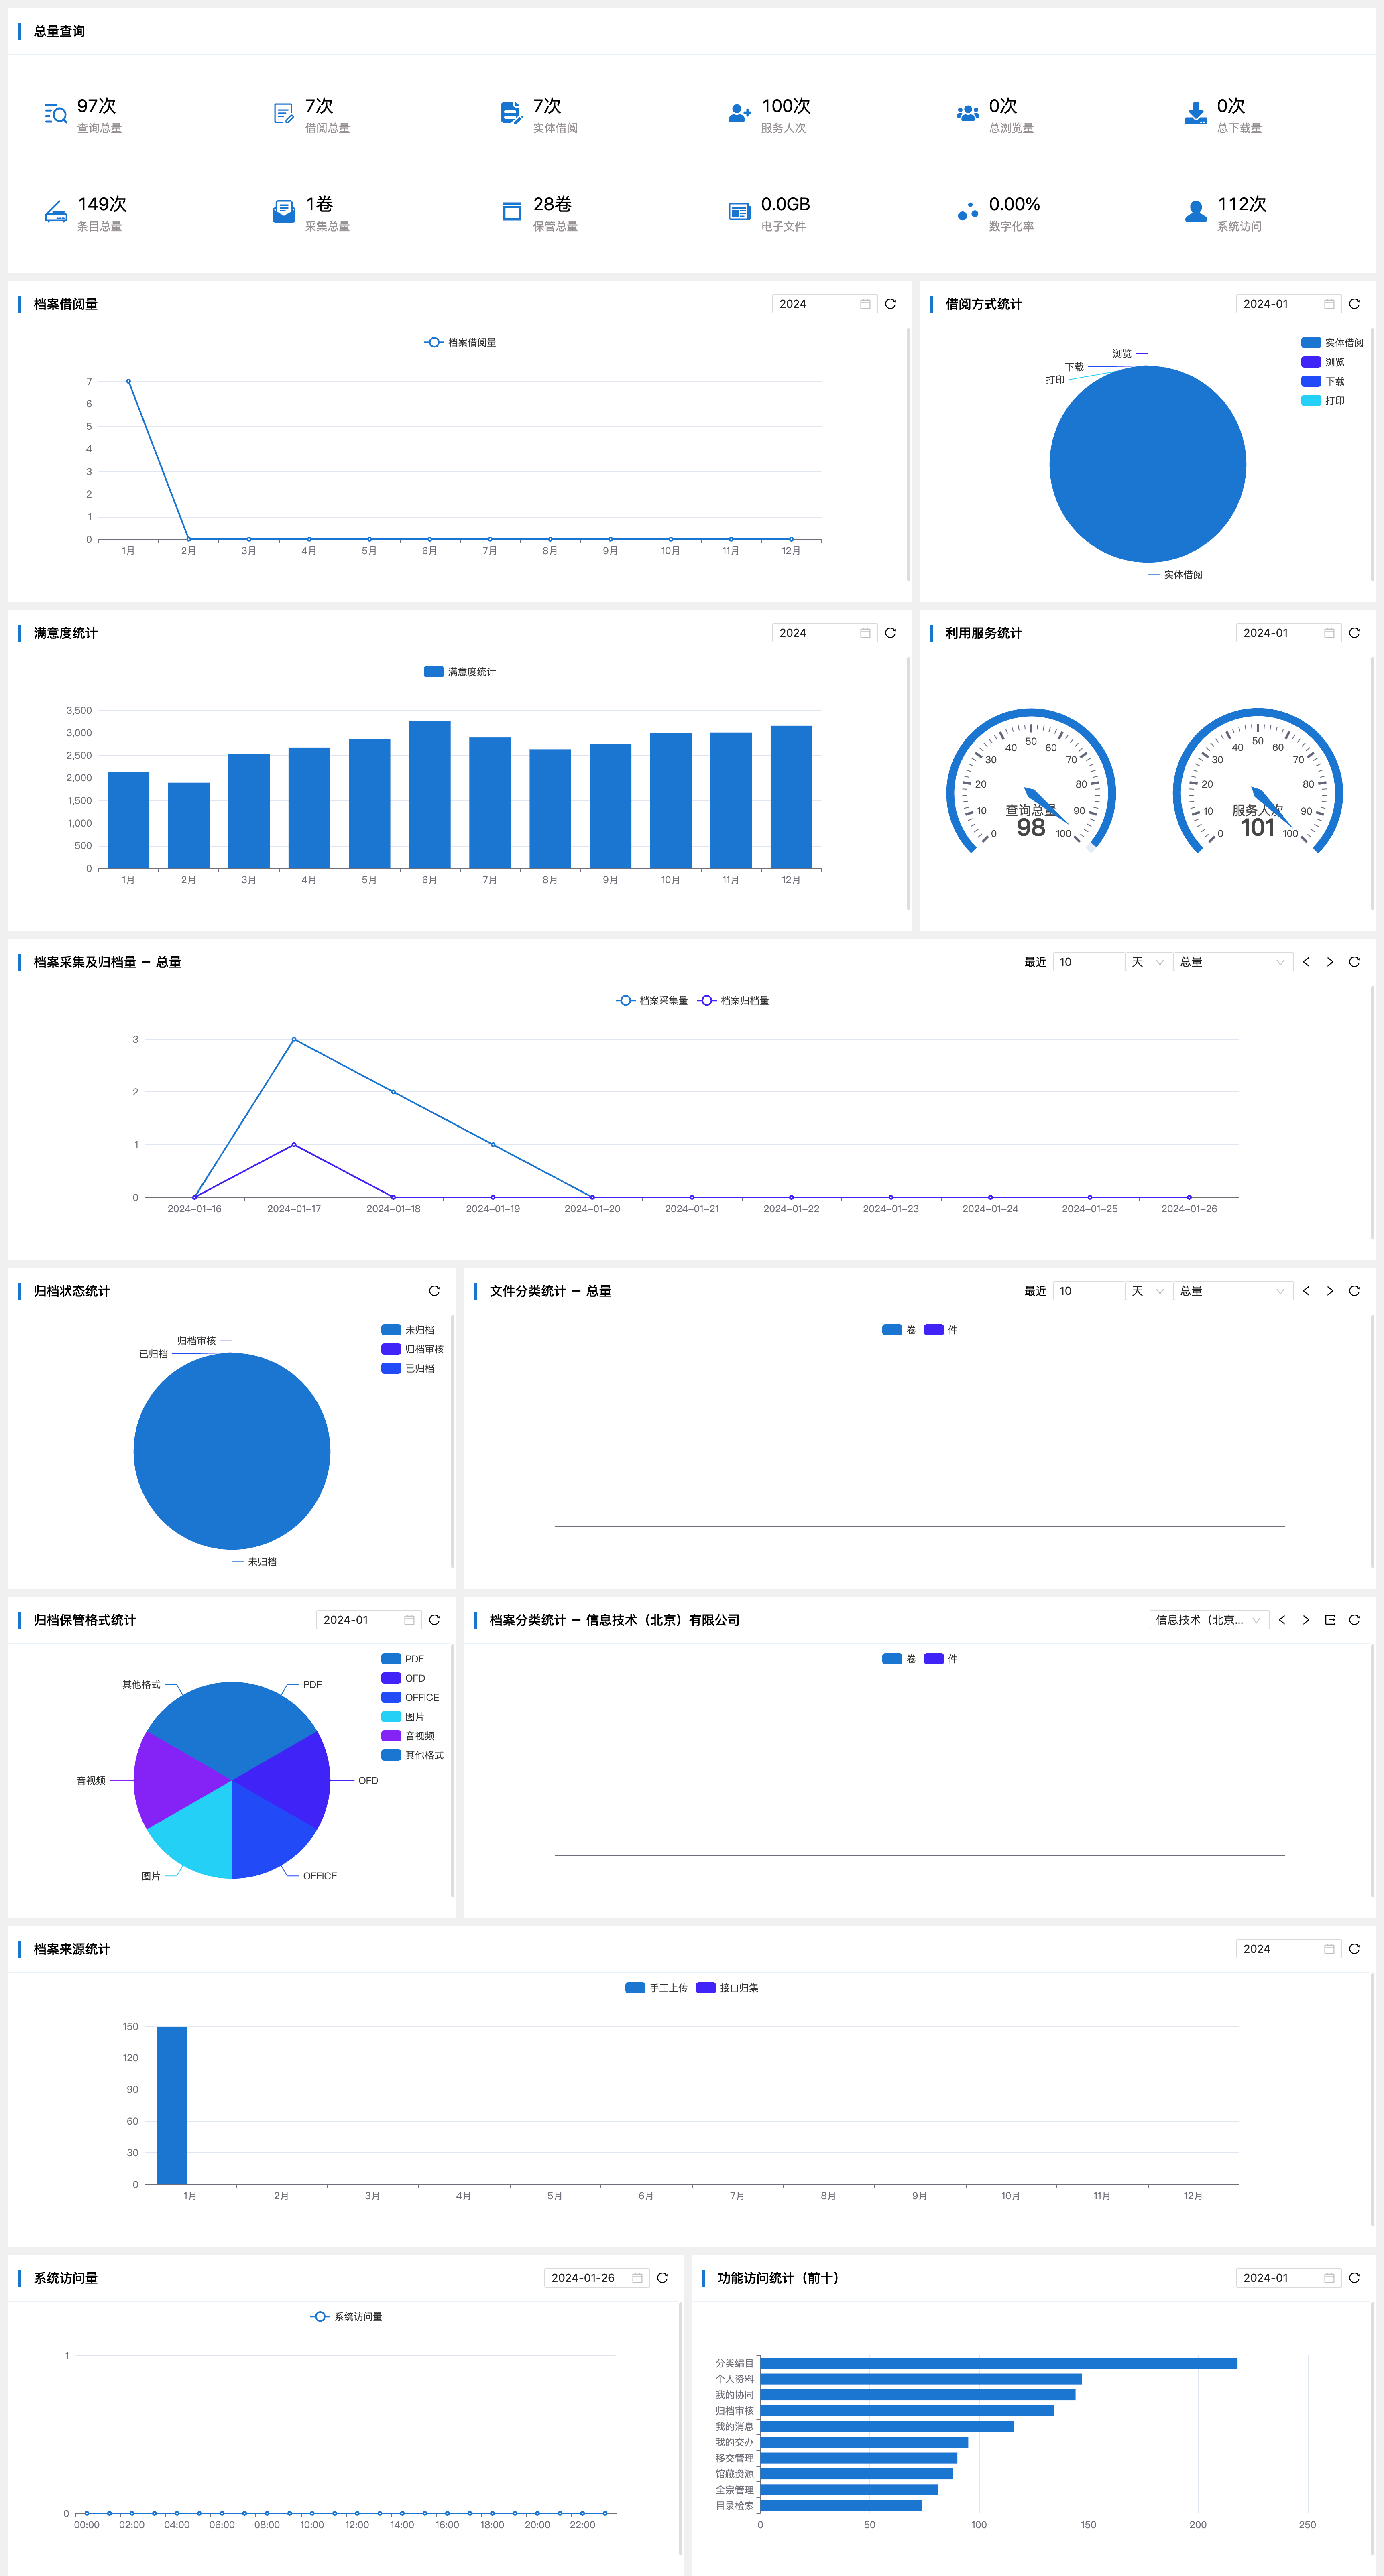Screen dimensions: 1384x2576
Task: Refresh the 档案借阅量 chart
Action: tap(891, 304)
